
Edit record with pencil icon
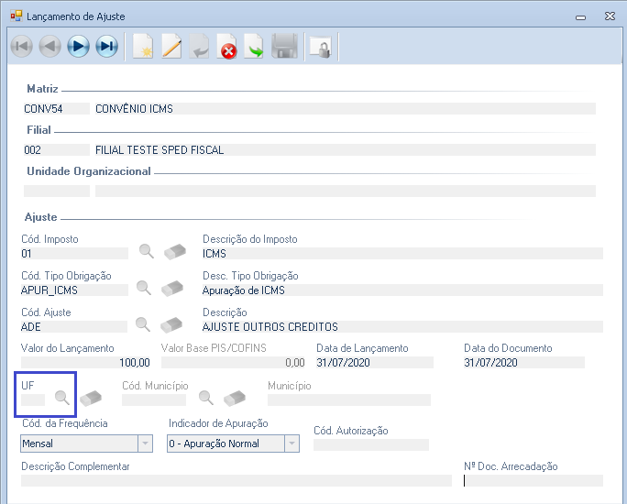[171, 47]
